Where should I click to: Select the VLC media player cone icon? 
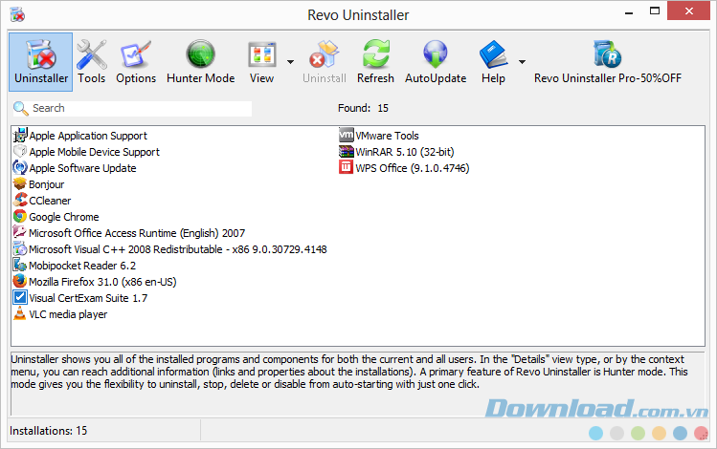pos(20,314)
